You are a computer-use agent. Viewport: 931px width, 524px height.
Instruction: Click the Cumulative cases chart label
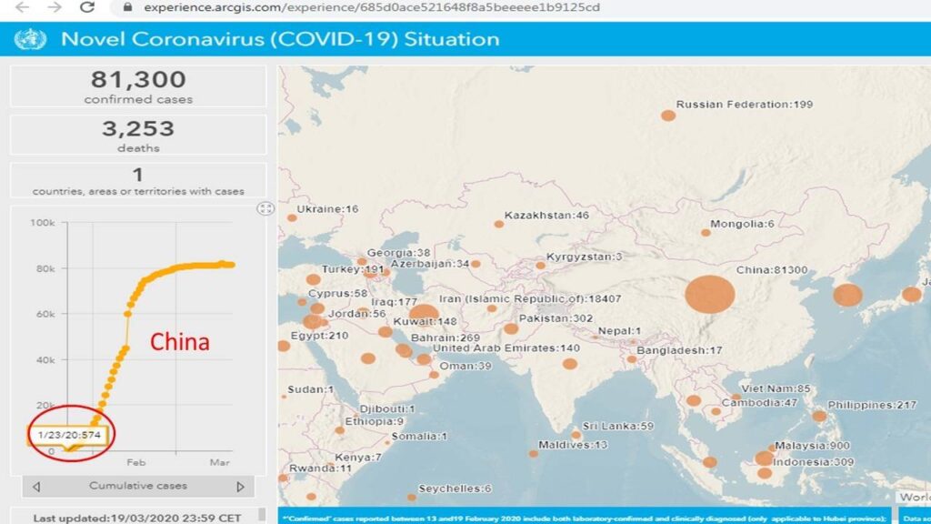click(138, 486)
